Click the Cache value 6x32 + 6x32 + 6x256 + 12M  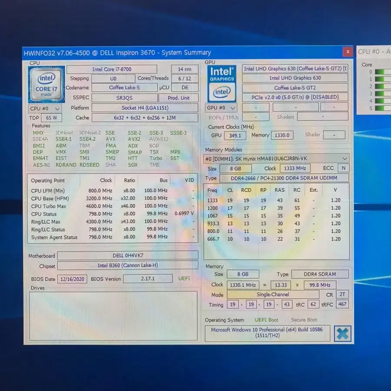coord(145,118)
